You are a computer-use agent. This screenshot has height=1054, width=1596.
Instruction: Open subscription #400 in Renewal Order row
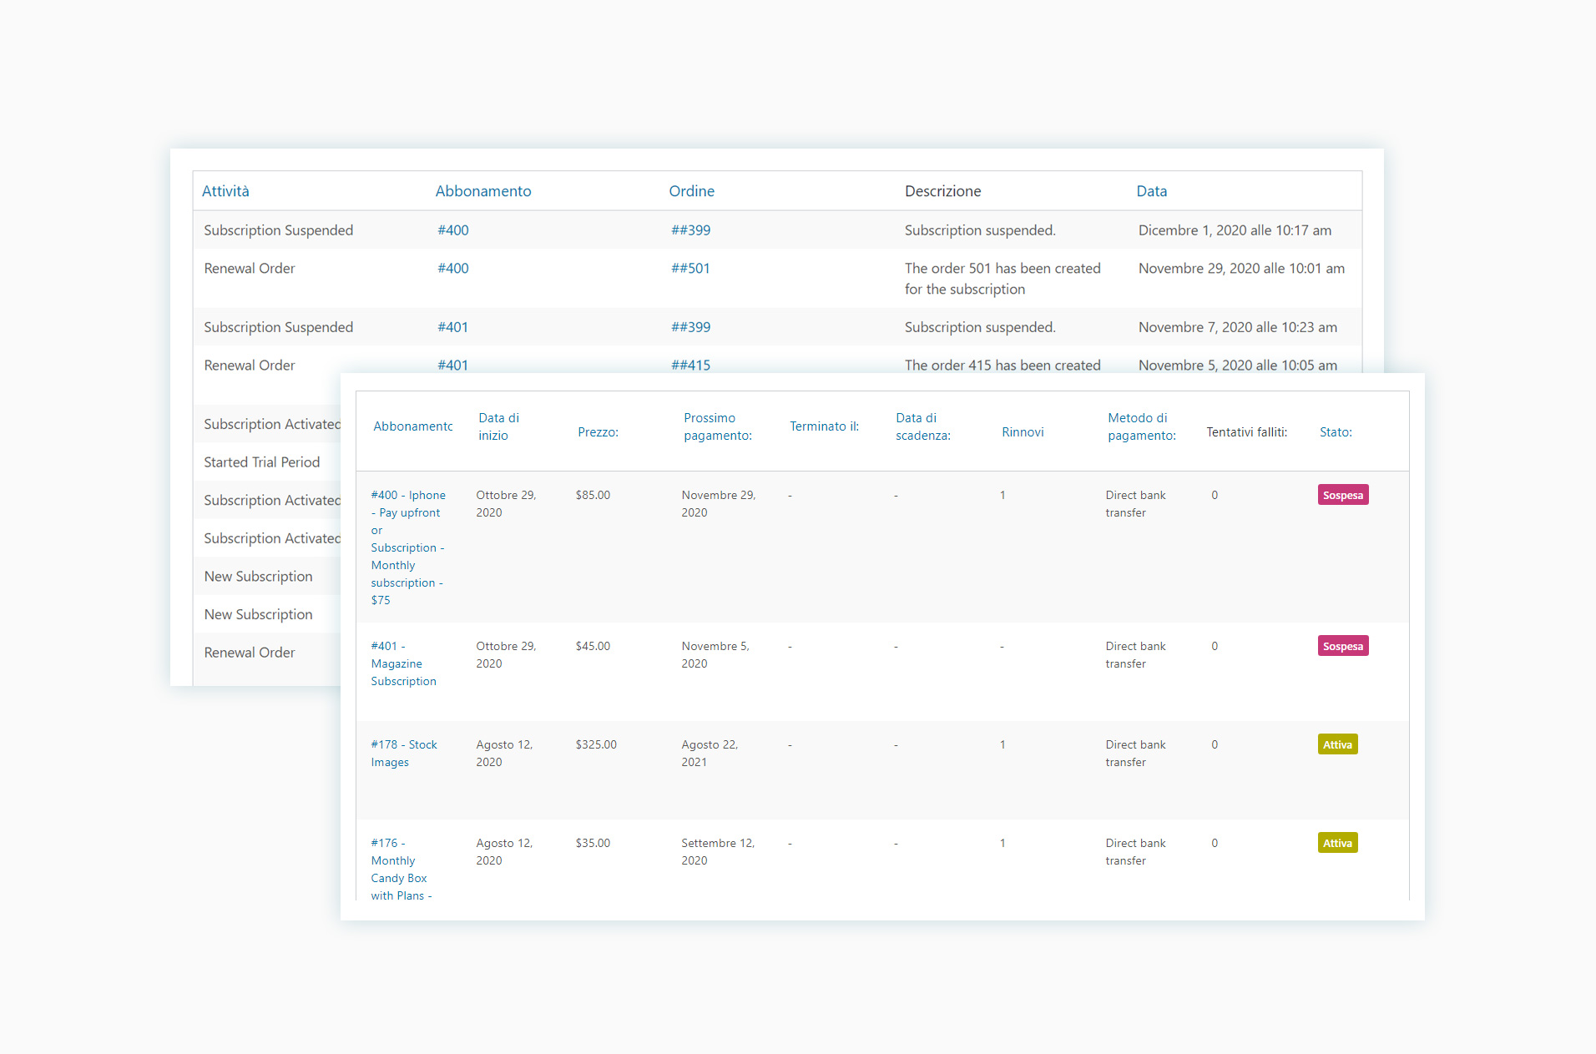pyautogui.click(x=453, y=269)
